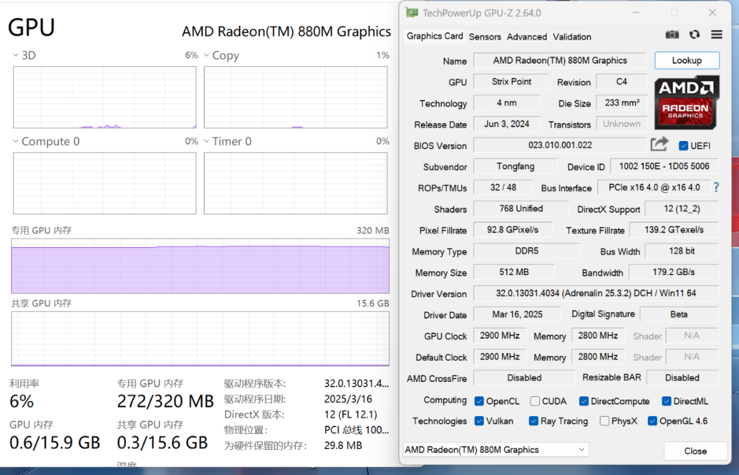This screenshot has width=739, height=475.
Task: Click the BIOS export share icon
Action: pos(660,144)
